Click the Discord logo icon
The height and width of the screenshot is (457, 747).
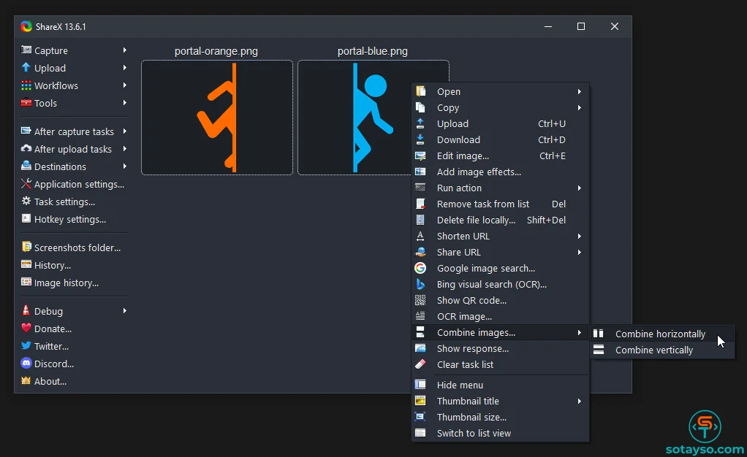click(x=26, y=364)
